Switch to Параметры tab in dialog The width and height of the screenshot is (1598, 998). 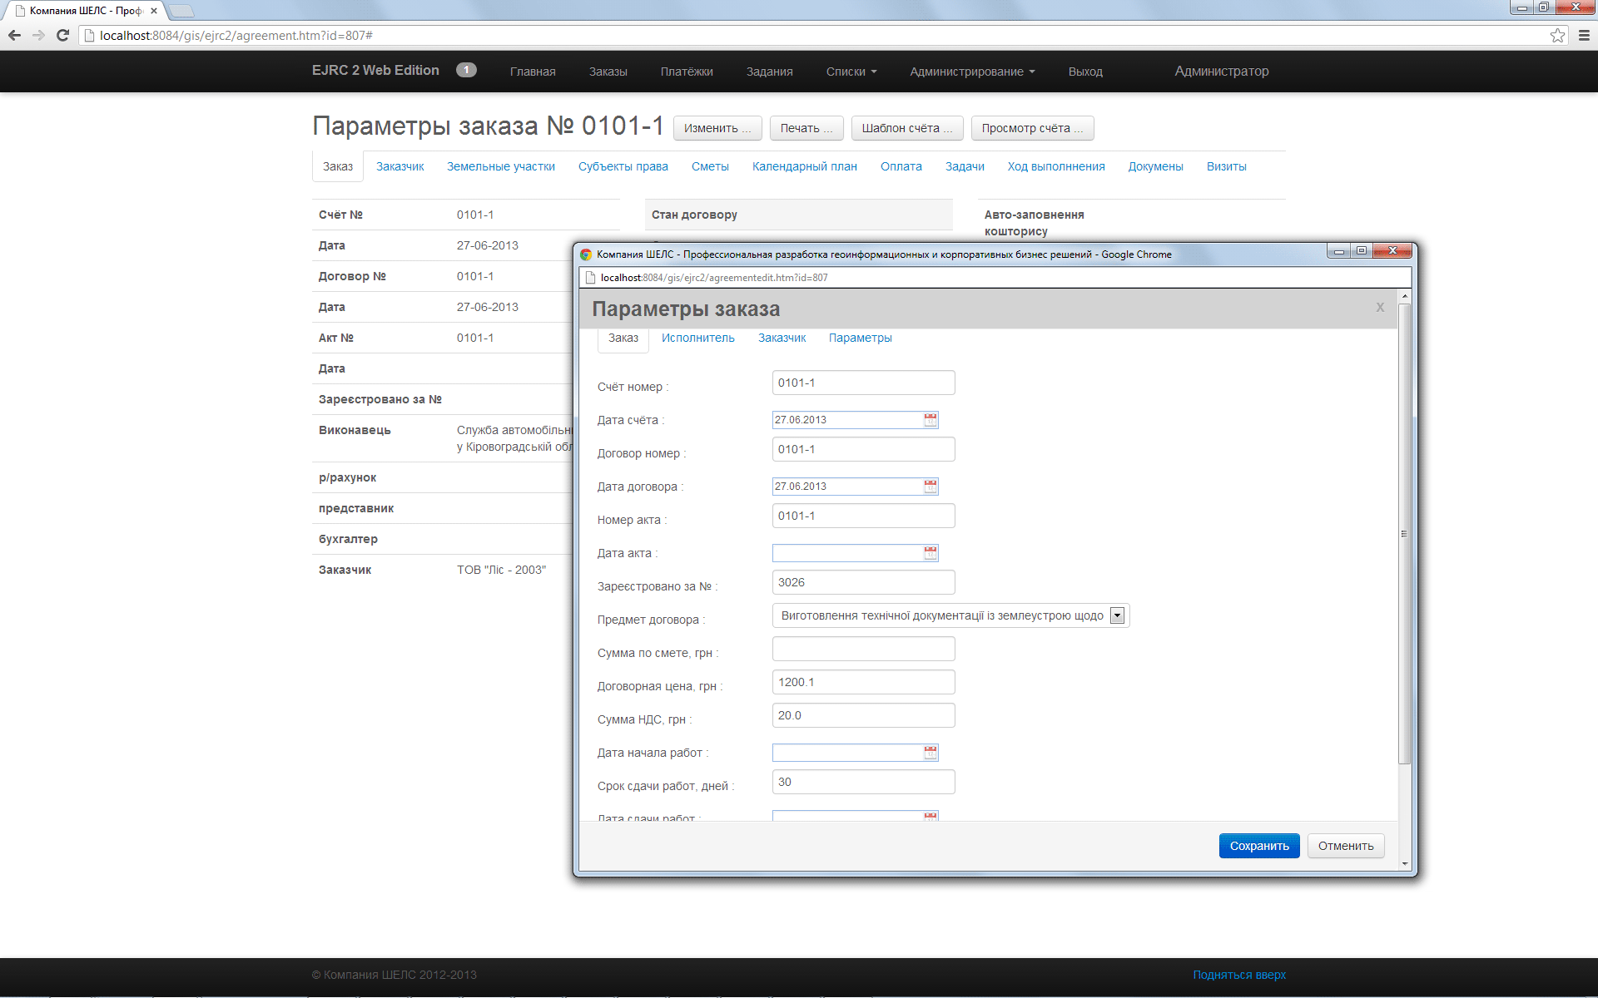[860, 338]
